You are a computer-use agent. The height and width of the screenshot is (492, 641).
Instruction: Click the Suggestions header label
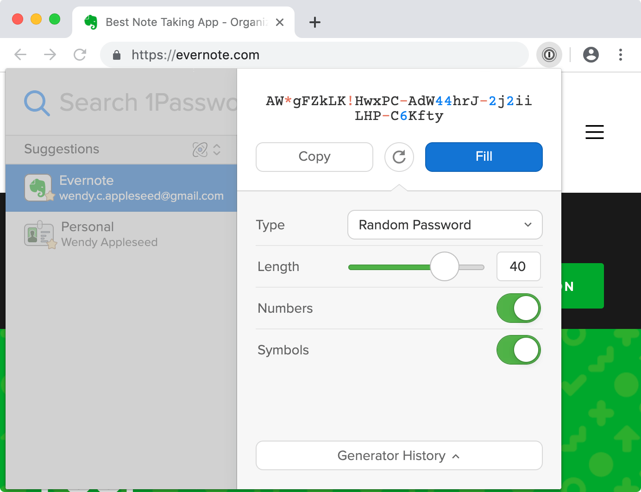tap(62, 149)
